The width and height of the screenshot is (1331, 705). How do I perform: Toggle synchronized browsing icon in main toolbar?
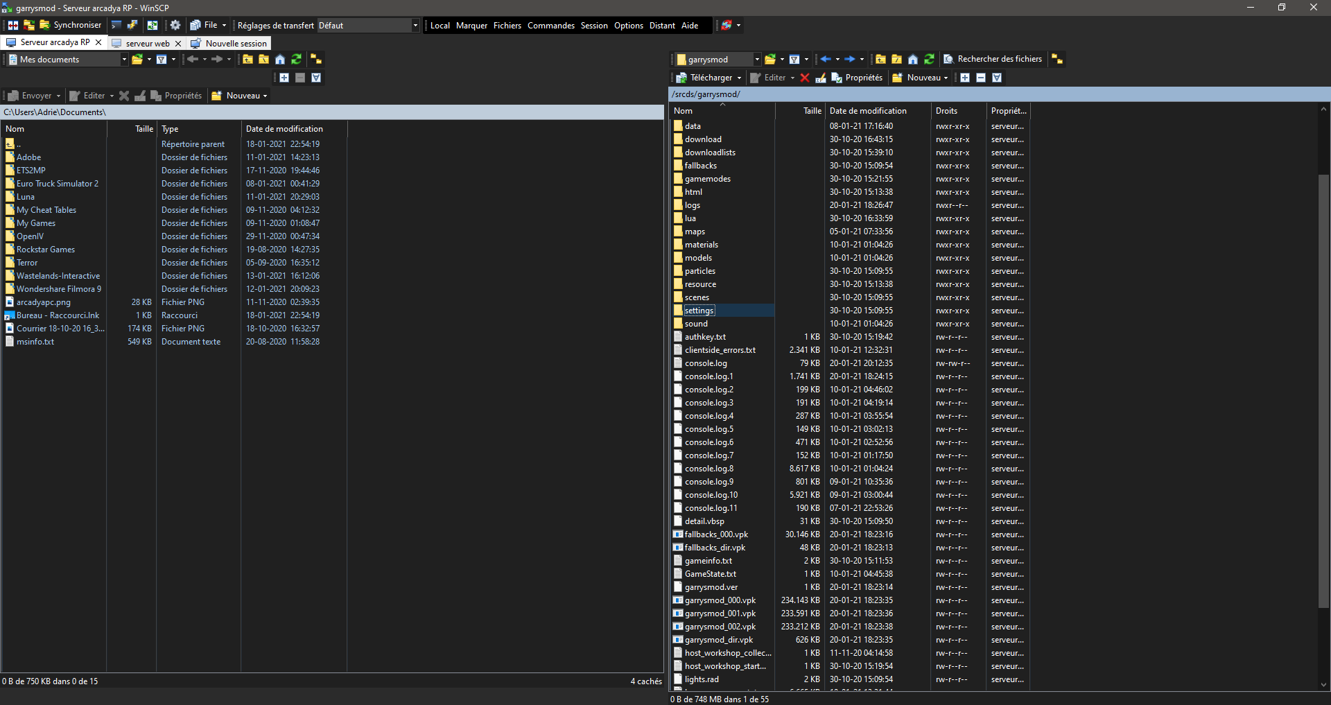click(29, 25)
